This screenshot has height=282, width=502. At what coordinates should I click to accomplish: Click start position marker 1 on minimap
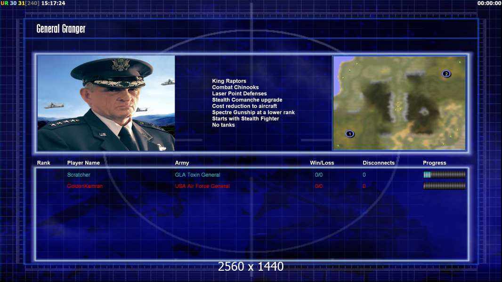click(350, 134)
